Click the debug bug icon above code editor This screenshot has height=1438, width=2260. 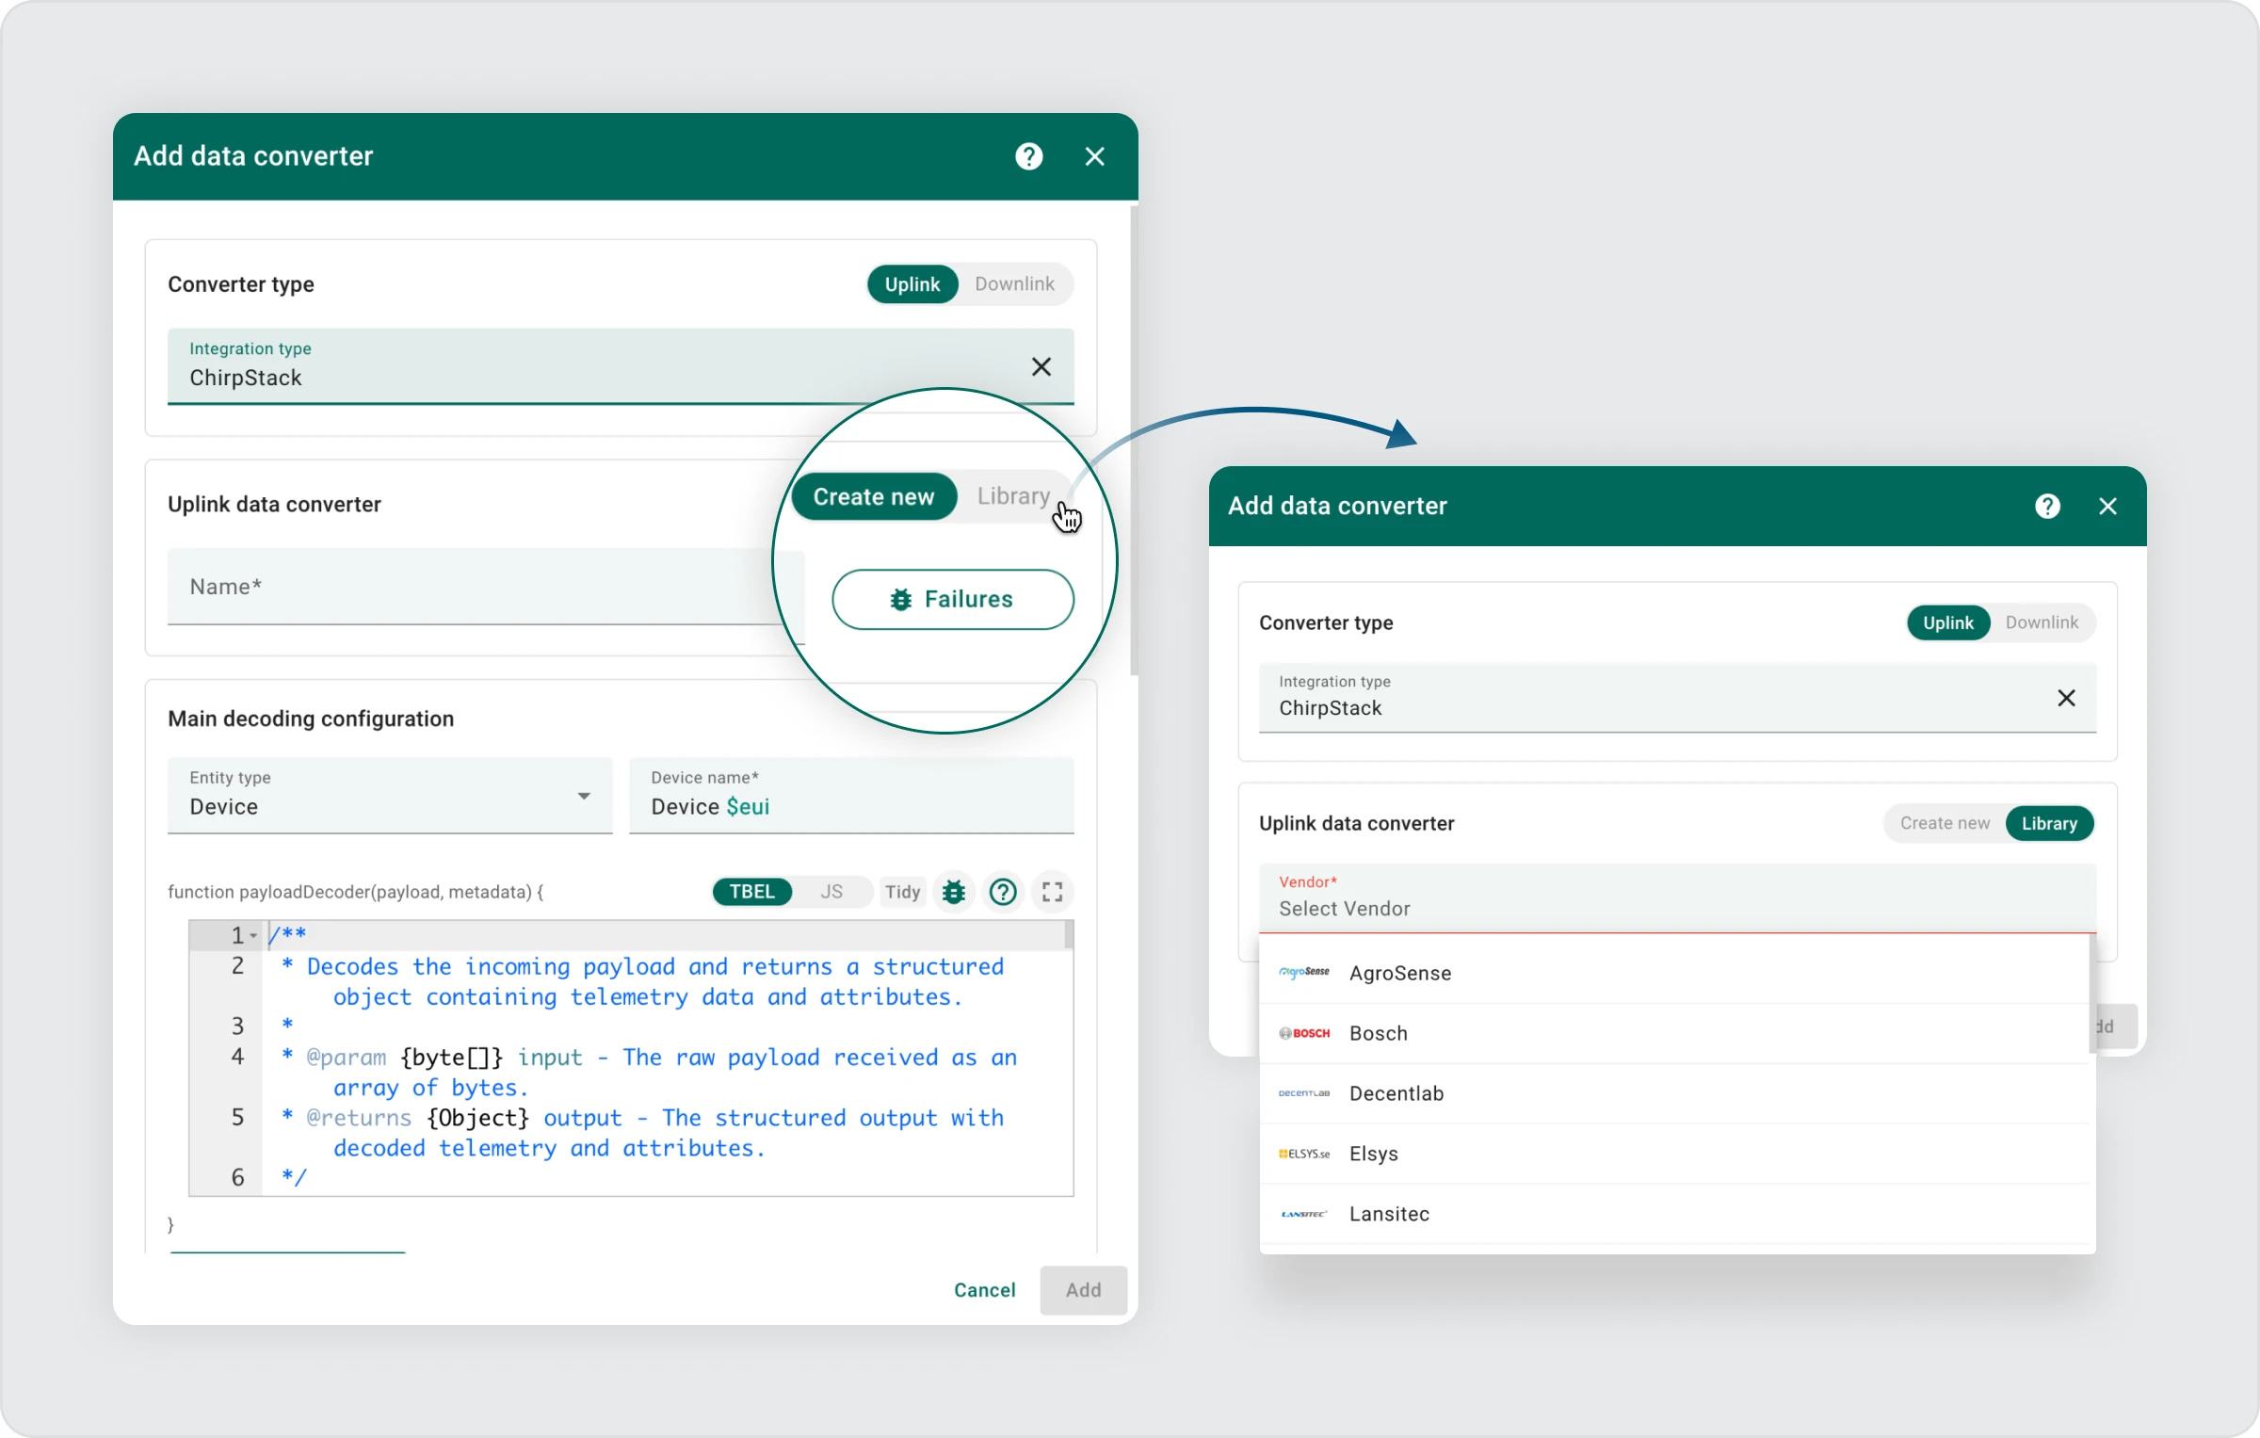(953, 892)
